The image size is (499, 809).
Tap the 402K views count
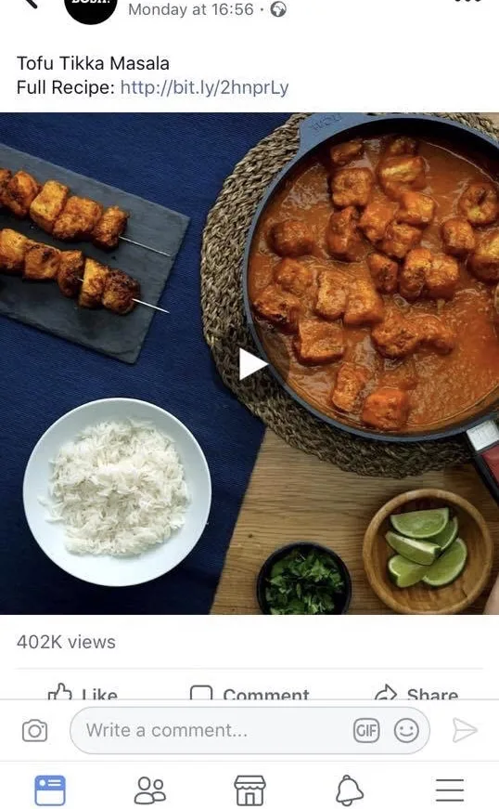(x=66, y=642)
